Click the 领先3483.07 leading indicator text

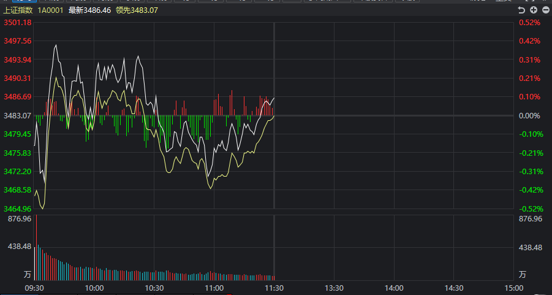pyautogui.click(x=137, y=10)
